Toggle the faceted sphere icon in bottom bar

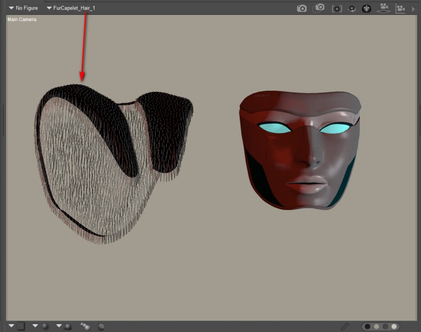coord(101,327)
